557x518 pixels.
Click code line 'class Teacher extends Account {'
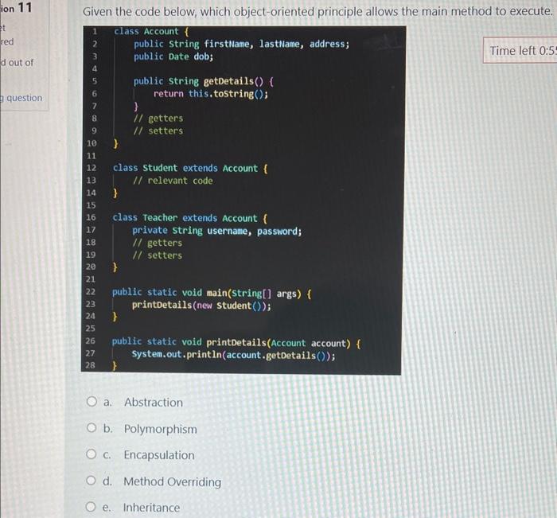pos(190,218)
